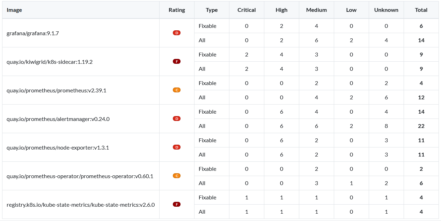Click the D rating badge for grafana/grafana:9.1.7
This screenshot has width=441, height=221.
tap(177, 33)
